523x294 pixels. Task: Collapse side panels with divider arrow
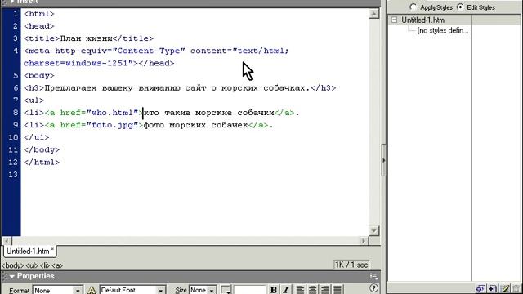[x=383, y=160]
